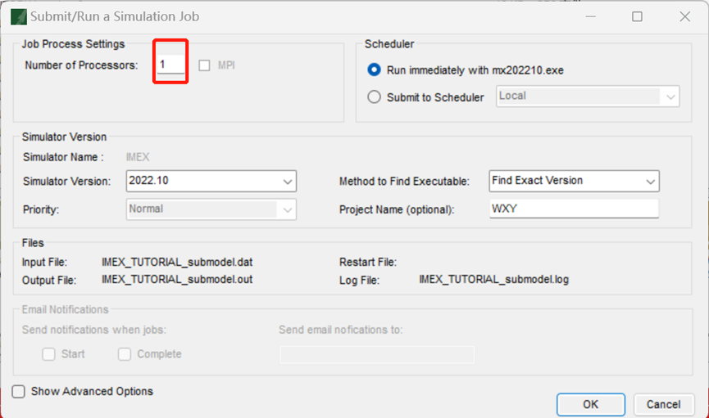Click the Number of Processors field
709x418 pixels.
point(171,65)
